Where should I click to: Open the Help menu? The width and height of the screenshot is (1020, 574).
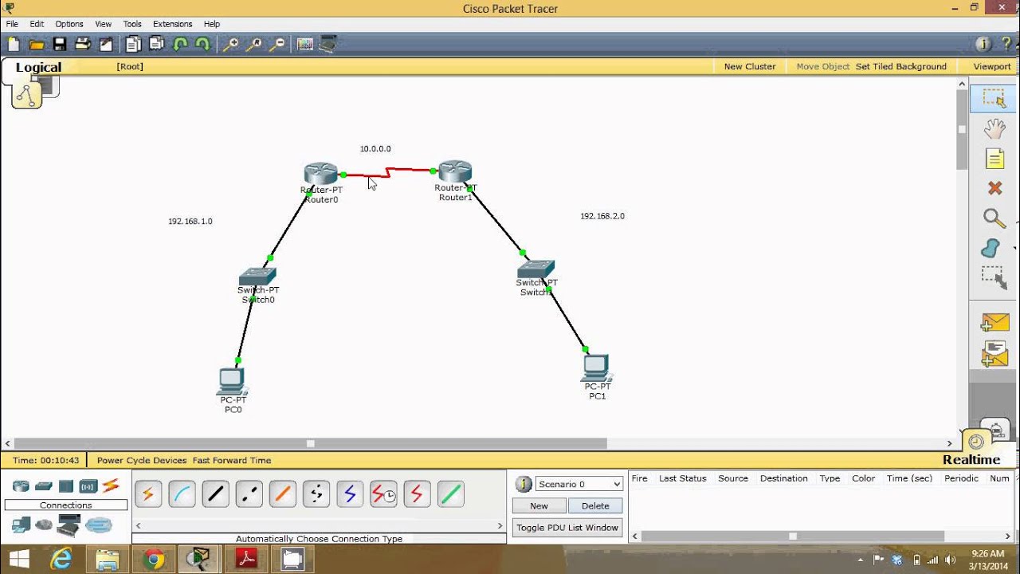[211, 24]
